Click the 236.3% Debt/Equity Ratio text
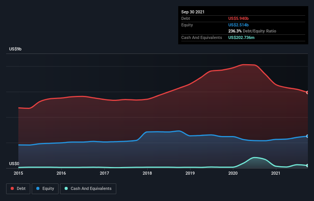 coord(252,31)
